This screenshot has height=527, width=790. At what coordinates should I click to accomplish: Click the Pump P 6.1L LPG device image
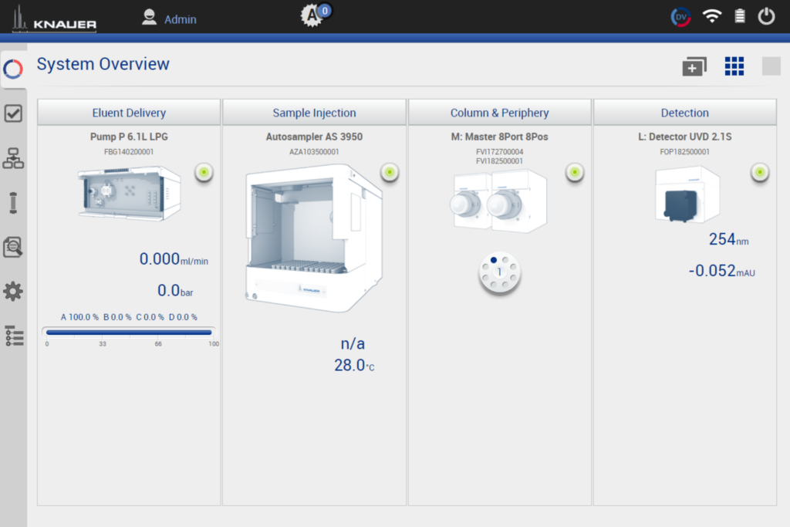pyautogui.click(x=129, y=194)
